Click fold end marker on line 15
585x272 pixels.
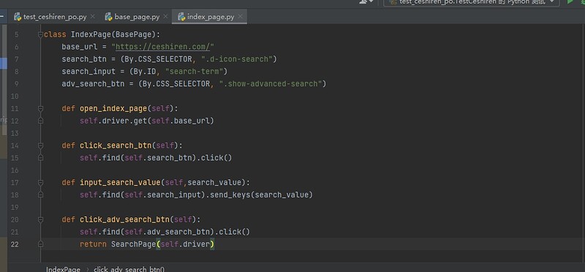(x=41, y=158)
